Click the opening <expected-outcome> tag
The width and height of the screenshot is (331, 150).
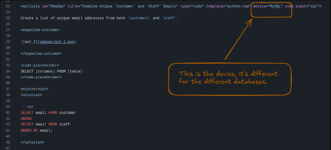click(x=40, y=30)
